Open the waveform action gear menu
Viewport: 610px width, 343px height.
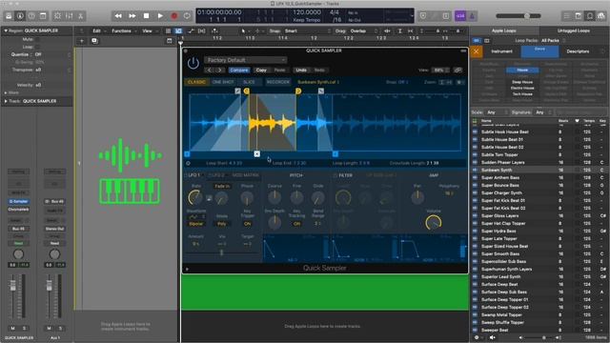459,82
